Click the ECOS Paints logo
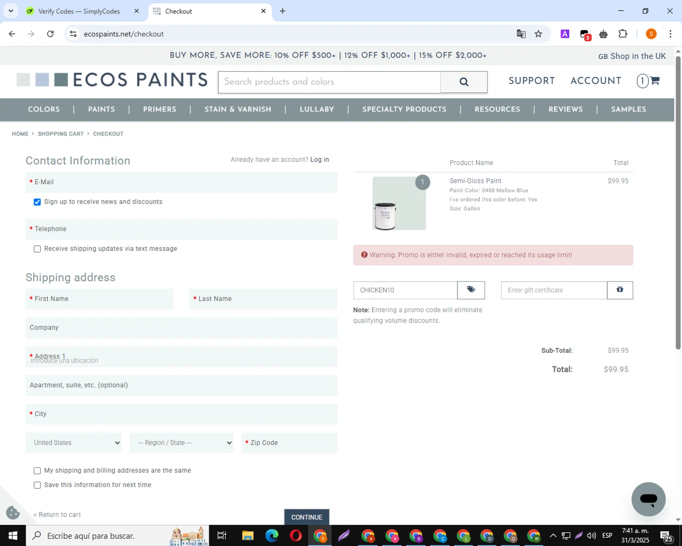This screenshot has height=546, width=682. [112, 80]
